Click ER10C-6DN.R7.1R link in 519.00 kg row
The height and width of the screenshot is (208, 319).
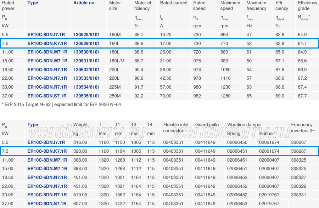coord(47,195)
